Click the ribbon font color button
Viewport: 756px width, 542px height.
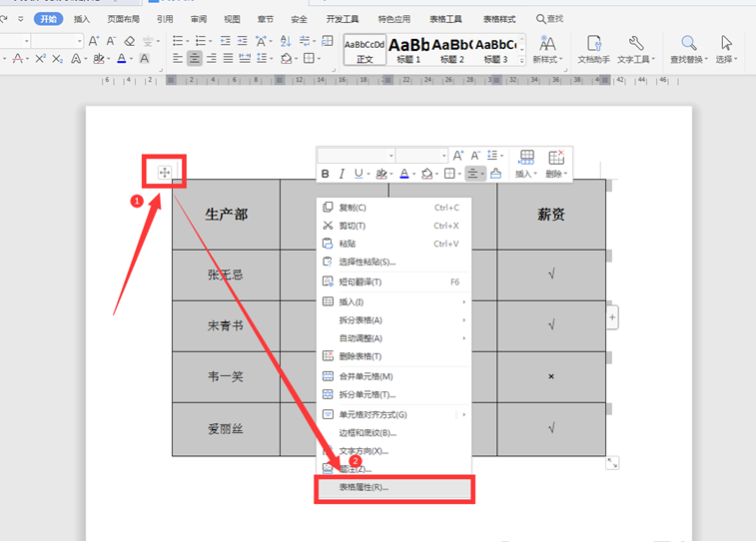122,59
